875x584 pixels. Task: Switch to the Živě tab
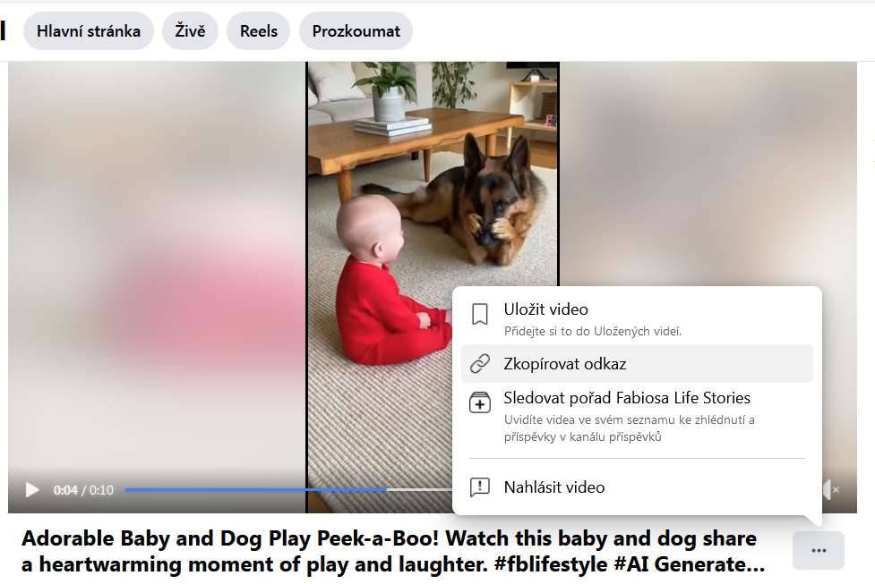[x=190, y=30]
